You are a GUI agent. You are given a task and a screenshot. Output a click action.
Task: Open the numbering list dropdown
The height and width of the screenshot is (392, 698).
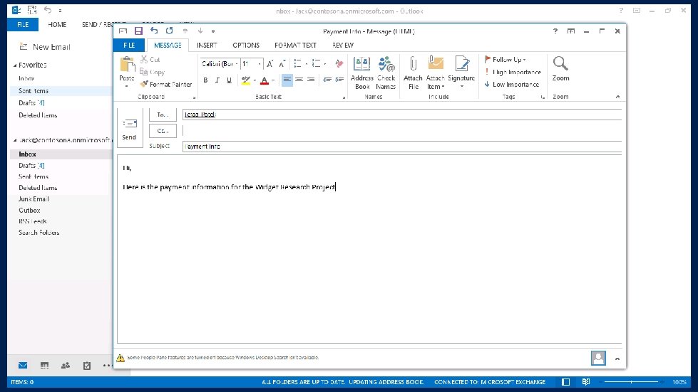(325, 64)
